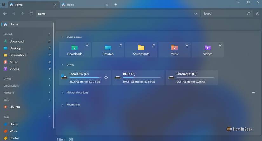The image size is (262, 141).
Task: Open Downloads from the sidebar
Action: coord(27,41)
